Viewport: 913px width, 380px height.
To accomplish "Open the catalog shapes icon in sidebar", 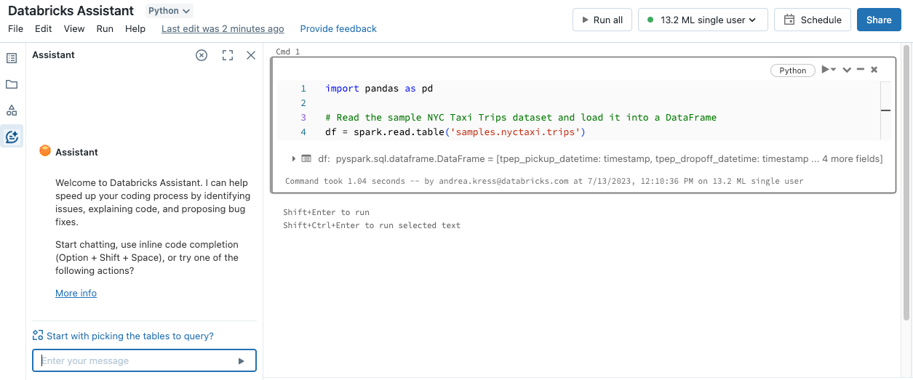I will click(x=12, y=110).
